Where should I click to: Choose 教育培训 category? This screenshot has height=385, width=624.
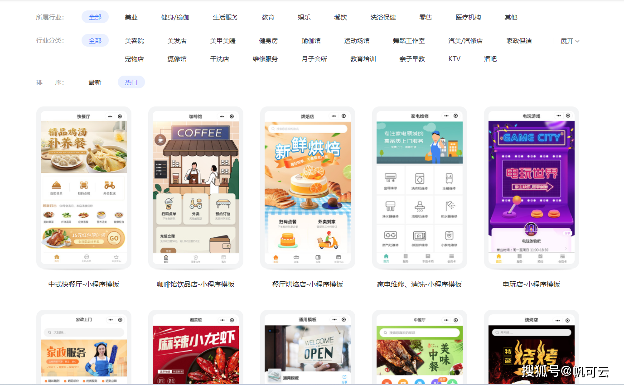(x=363, y=59)
